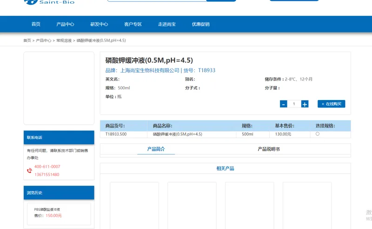This screenshot has width=372, height=229.
Task: Increase quantity with the plus button
Action: [x=305, y=104]
